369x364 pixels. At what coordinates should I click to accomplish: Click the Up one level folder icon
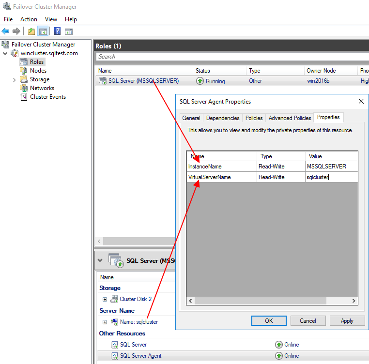pyautogui.click(x=31, y=31)
